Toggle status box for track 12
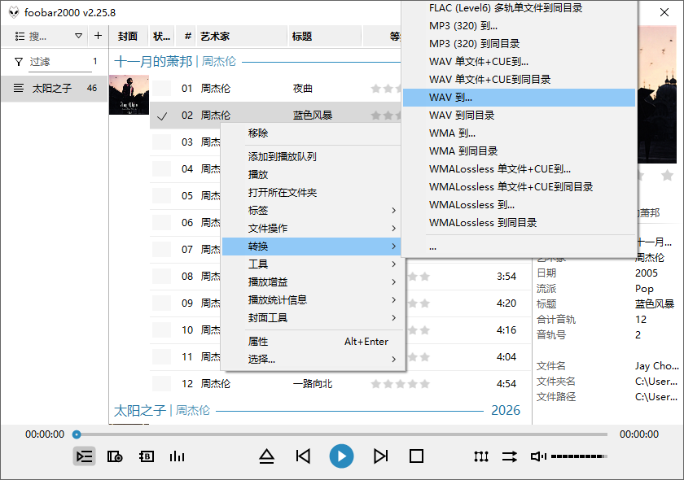 coord(162,384)
